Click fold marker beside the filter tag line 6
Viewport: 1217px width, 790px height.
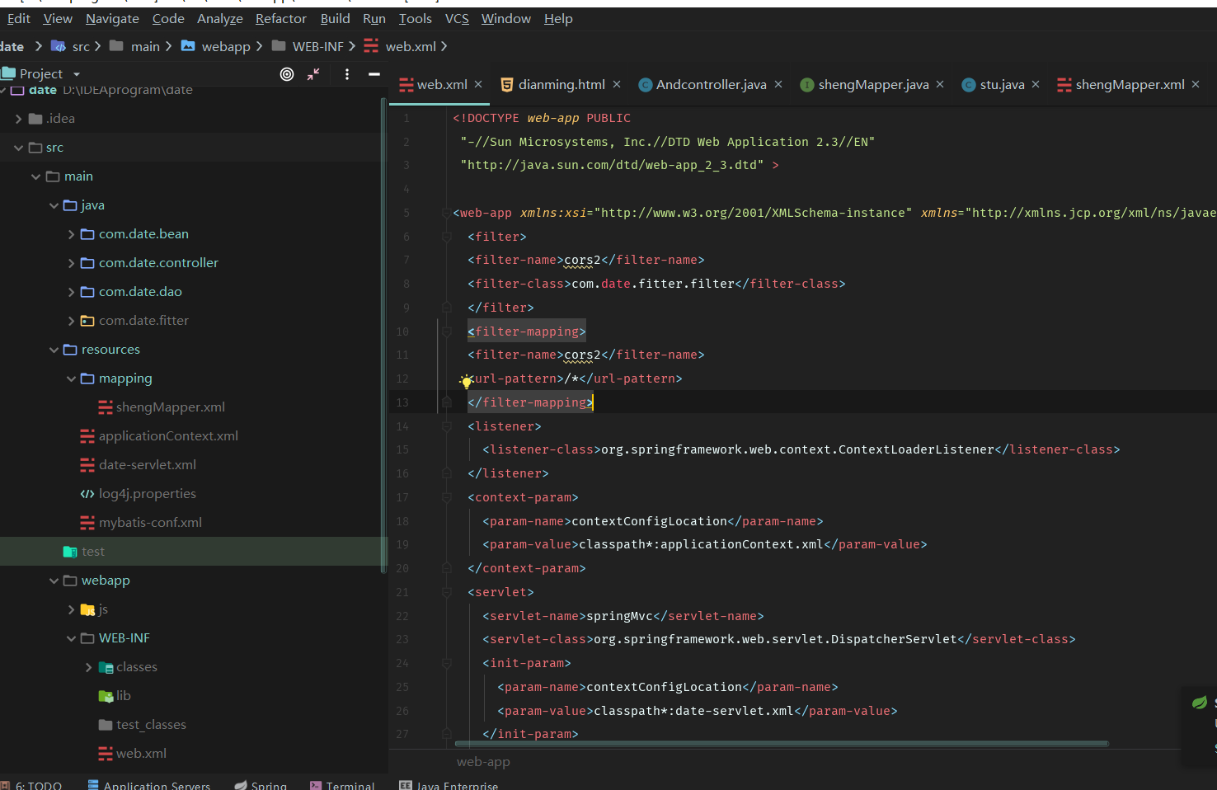[446, 237]
